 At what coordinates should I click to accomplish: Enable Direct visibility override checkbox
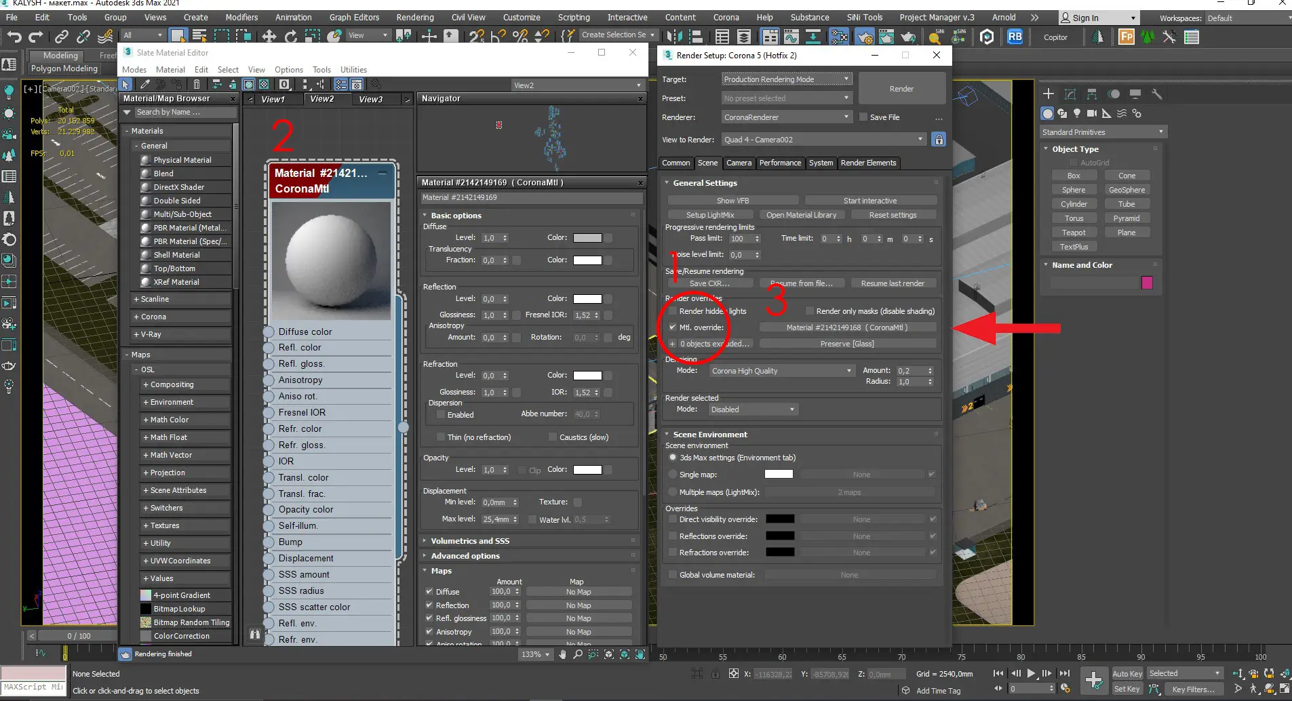tap(673, 519)
